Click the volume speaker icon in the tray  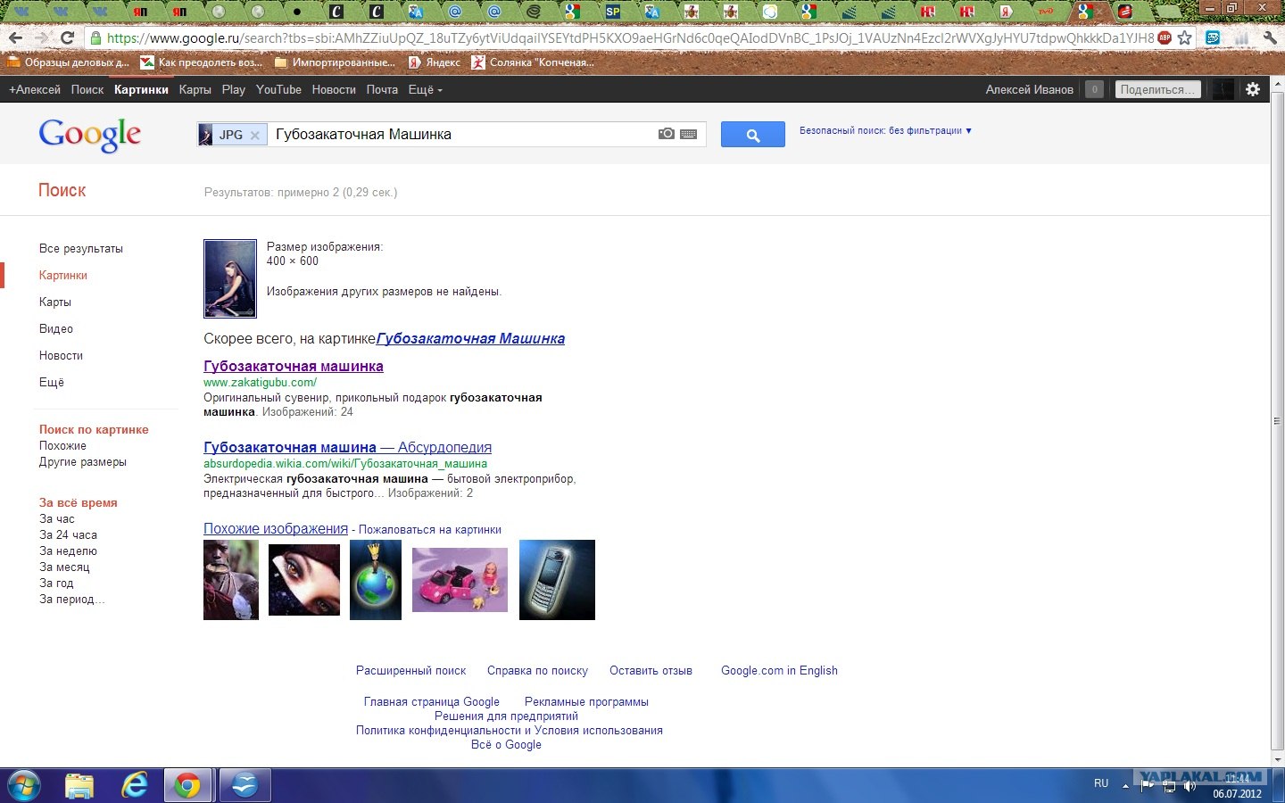[x=1190, y=786]
